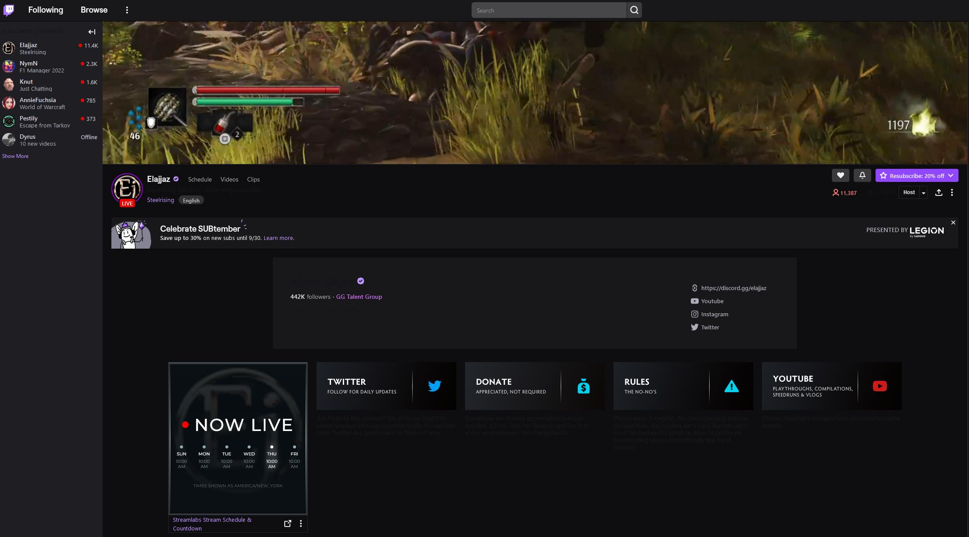This screenshot has height=537, width=969.
Task: Toggle live notifications with the bell
Action: pos(862,175)
